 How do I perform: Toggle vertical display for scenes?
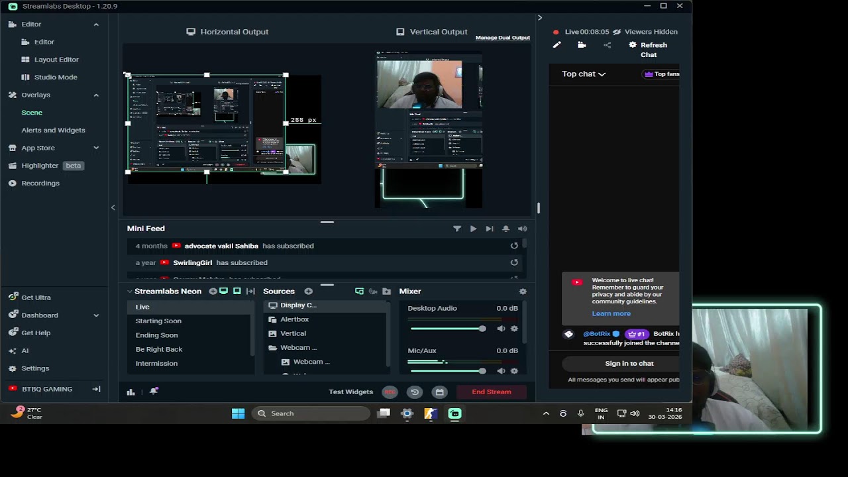(237, 291)
